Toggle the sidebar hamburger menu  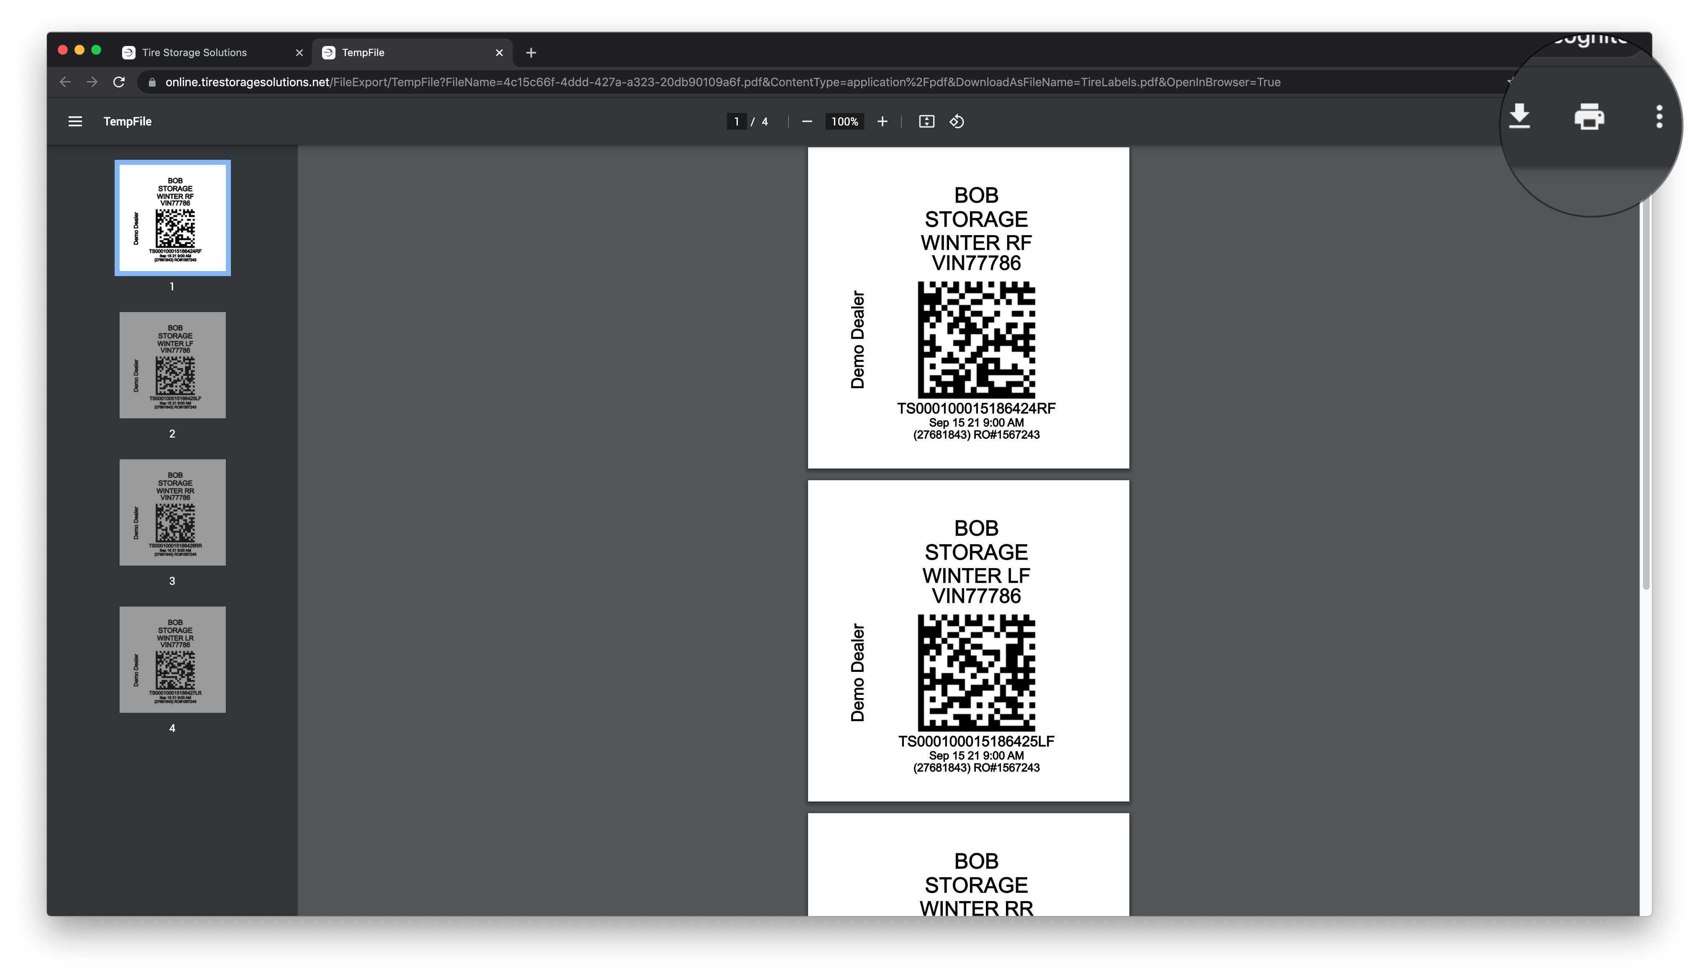[x=75, y=122]
